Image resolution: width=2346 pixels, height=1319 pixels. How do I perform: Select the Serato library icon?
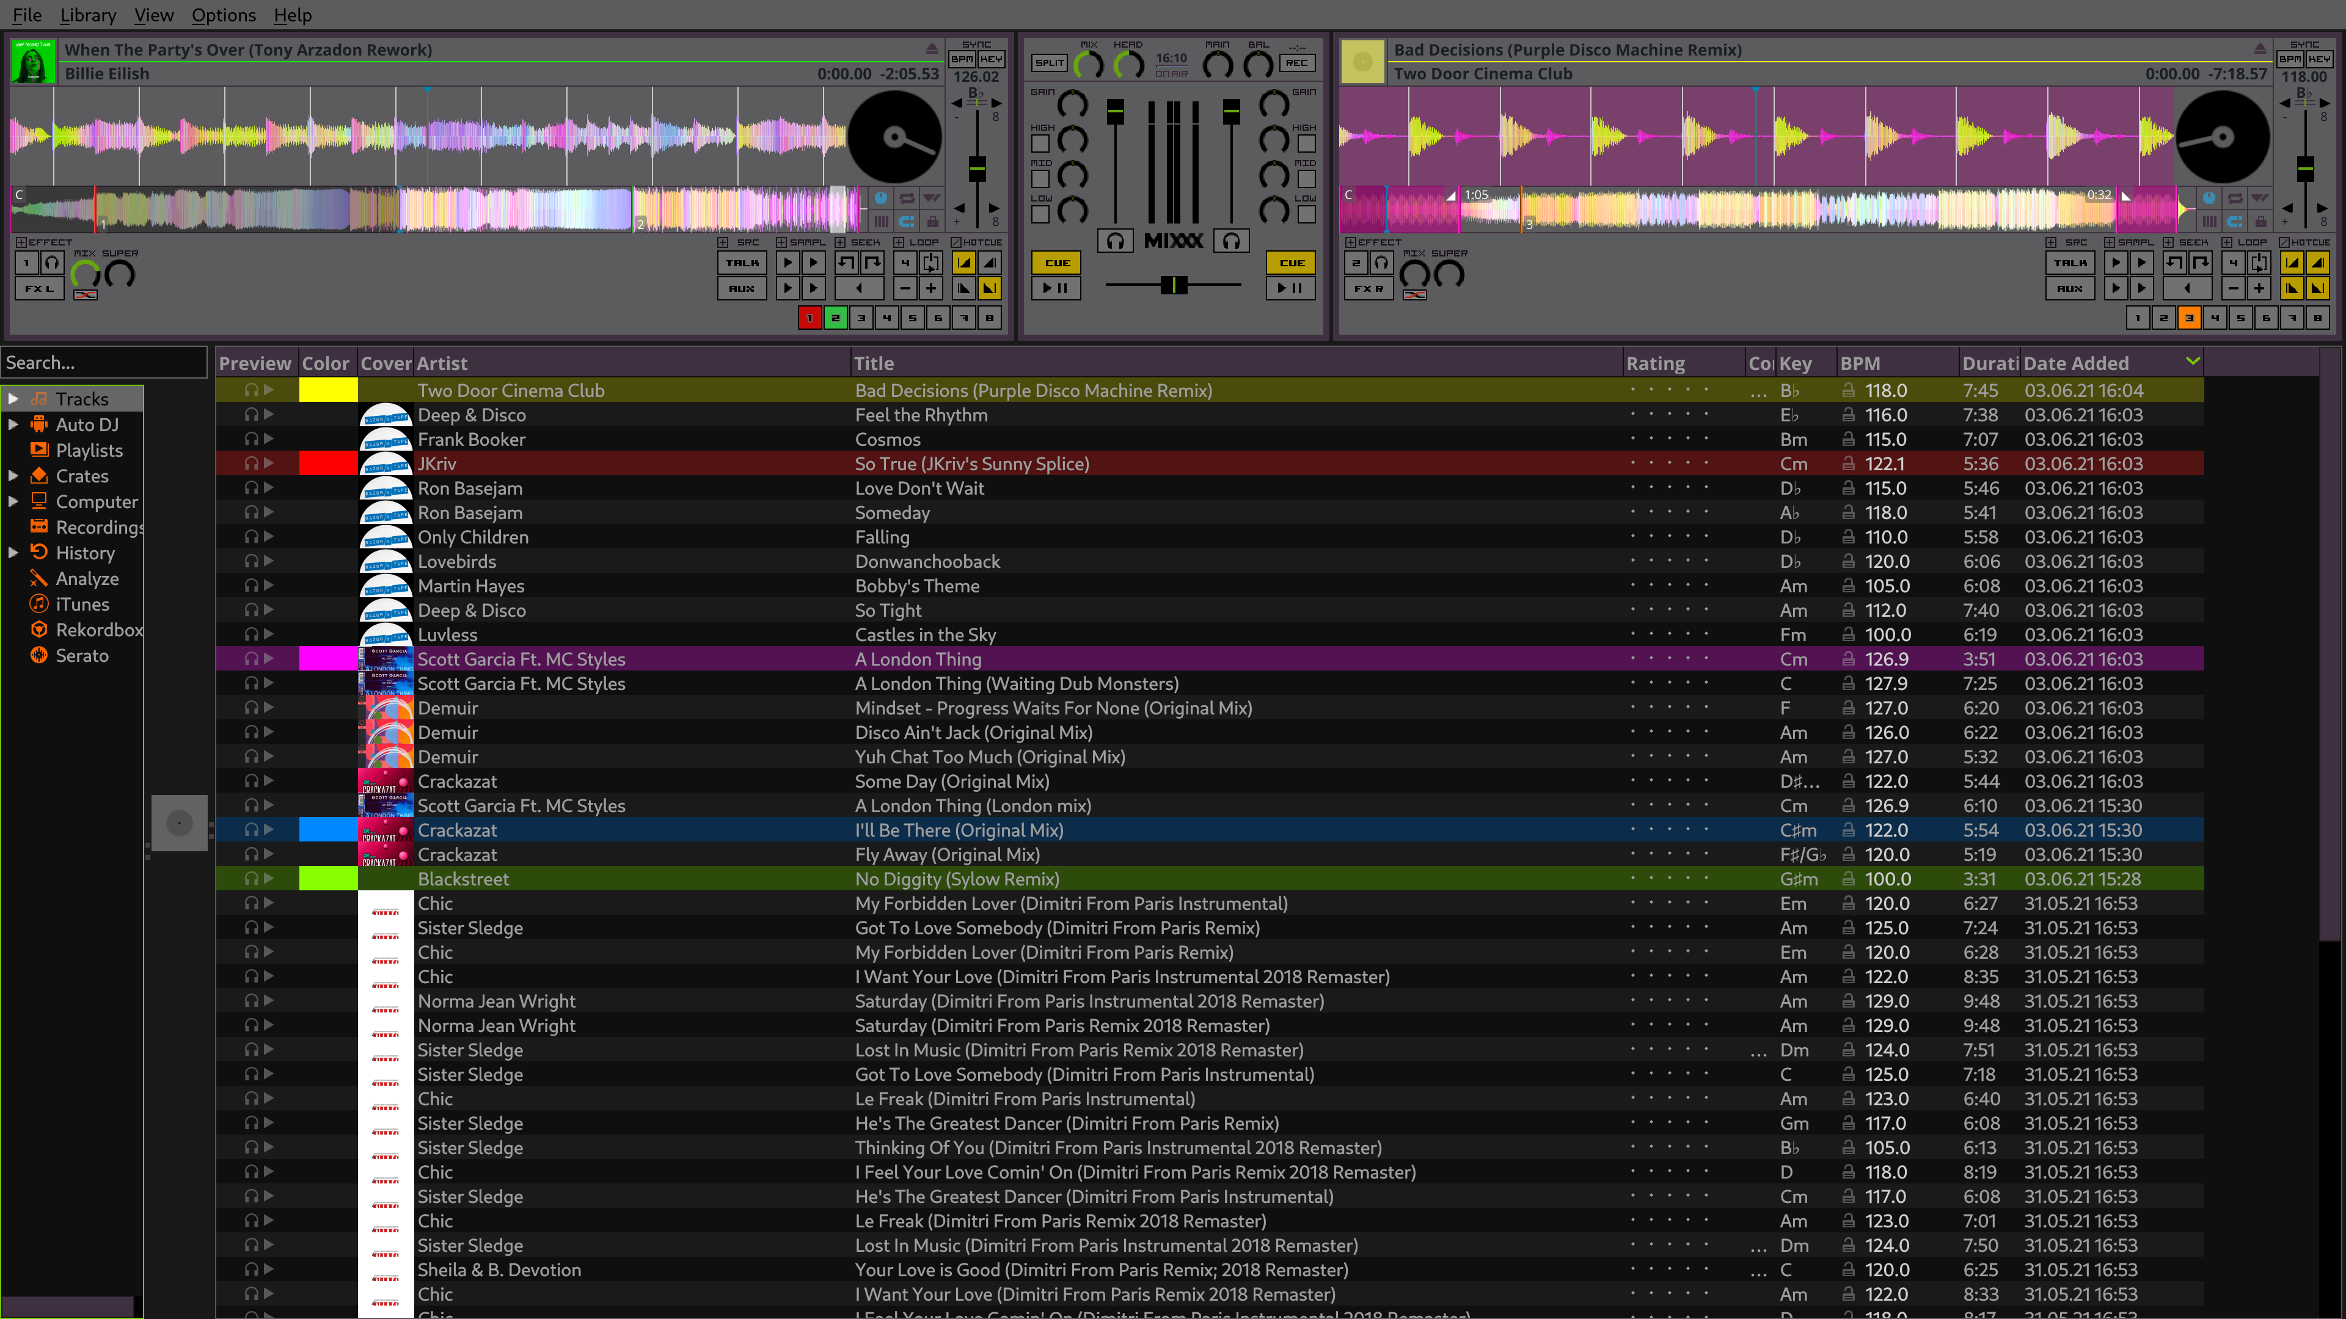click(38, 655)
